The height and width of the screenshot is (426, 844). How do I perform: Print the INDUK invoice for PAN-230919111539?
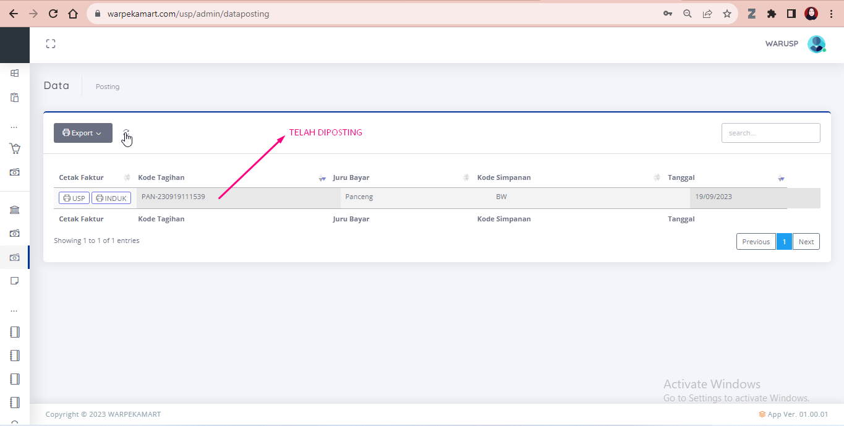[111, 198]
